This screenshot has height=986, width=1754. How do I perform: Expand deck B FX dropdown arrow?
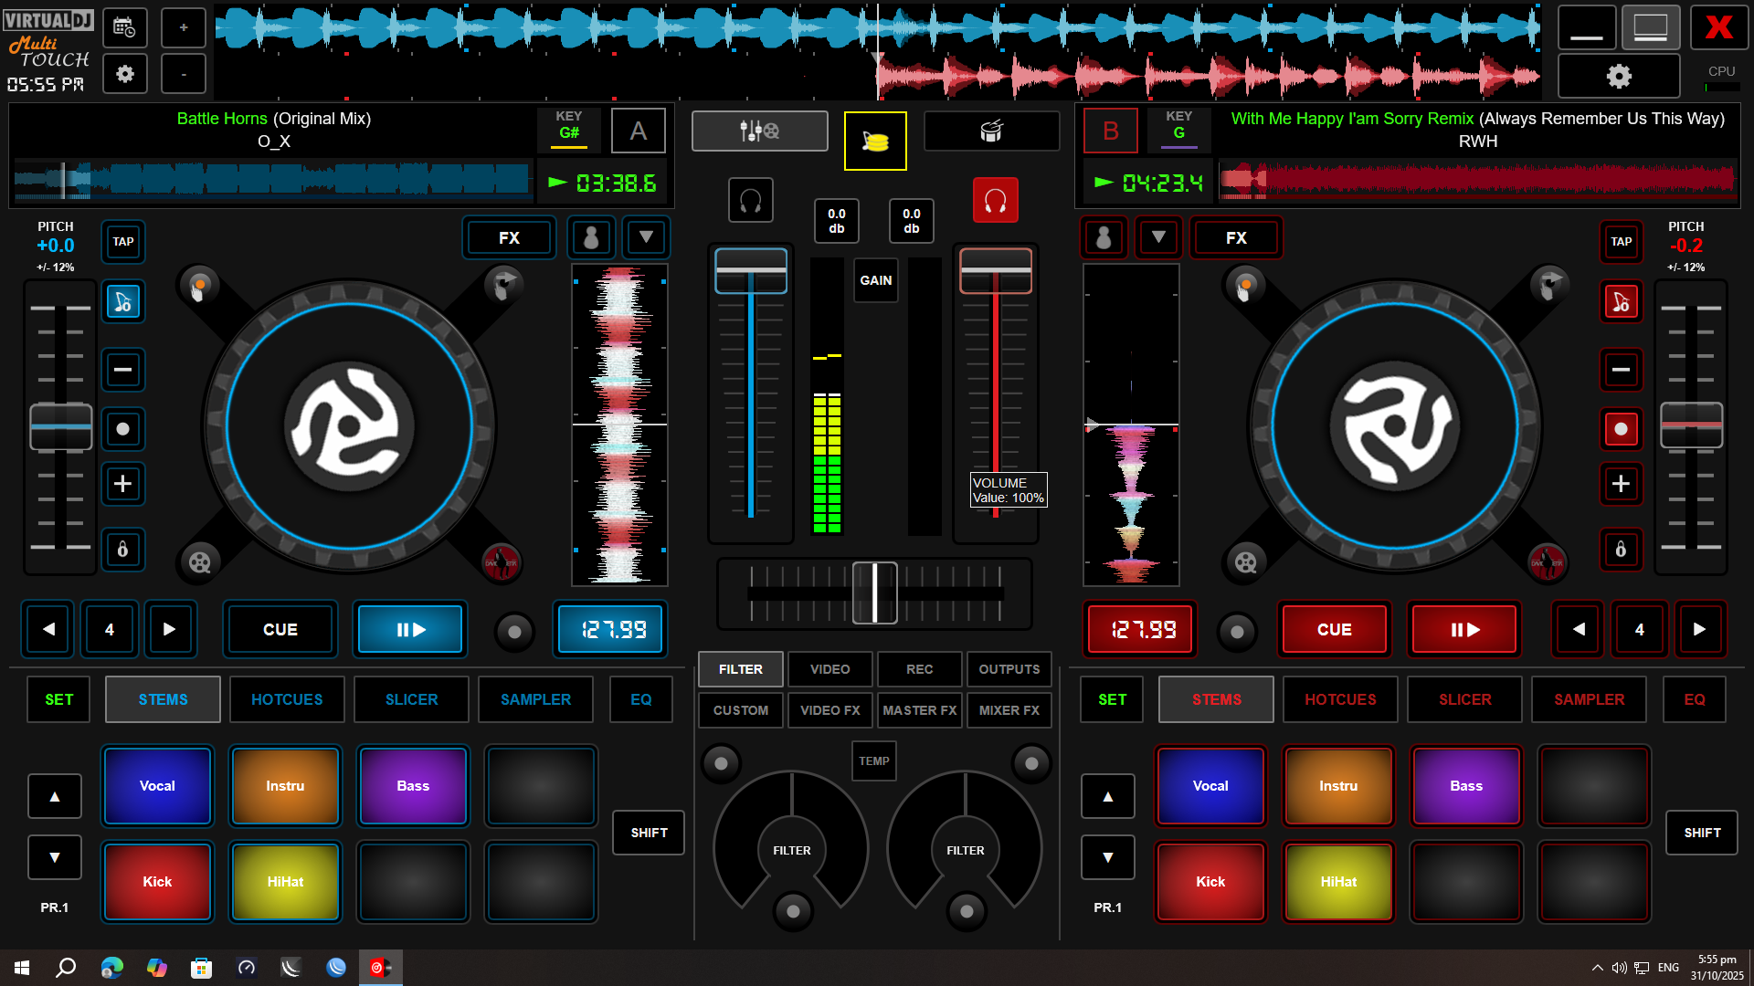1157,237
